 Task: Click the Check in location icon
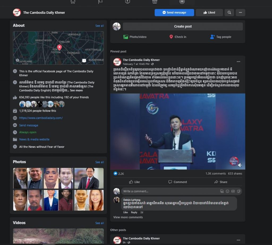pos(171,37)
